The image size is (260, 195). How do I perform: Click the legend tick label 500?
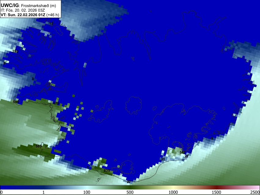pos(130,192)
